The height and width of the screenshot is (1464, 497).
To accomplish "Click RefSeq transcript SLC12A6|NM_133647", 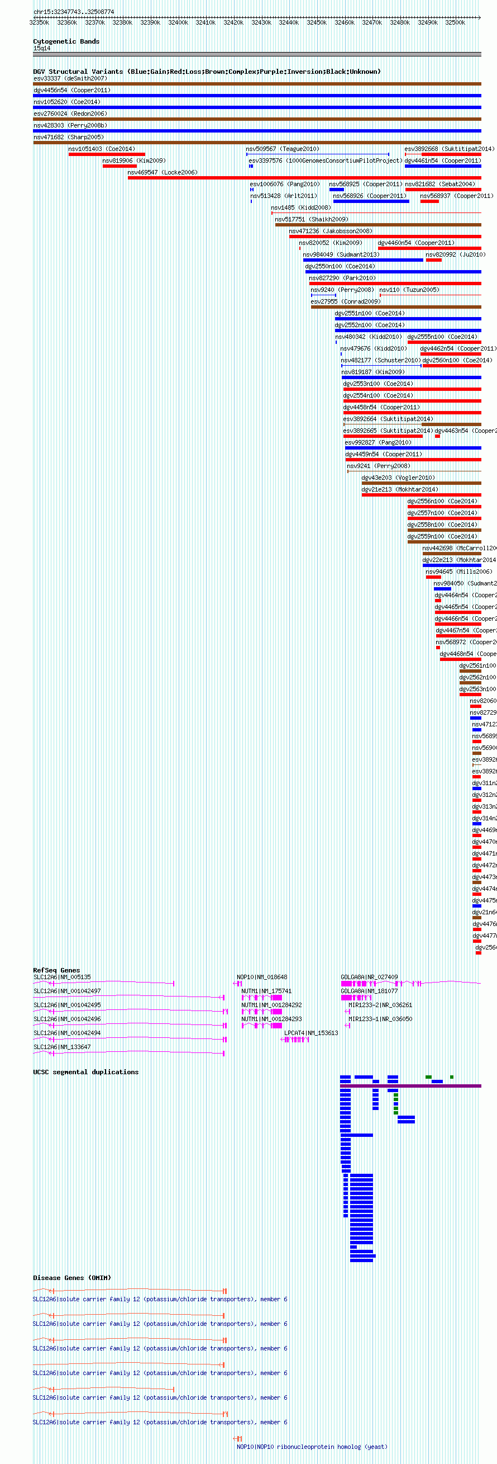I will click(x=130, y=1053).
